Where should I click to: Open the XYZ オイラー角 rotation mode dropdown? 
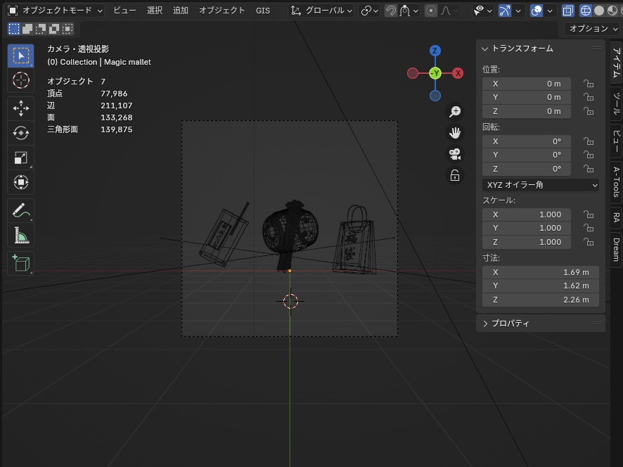point(541,185)
